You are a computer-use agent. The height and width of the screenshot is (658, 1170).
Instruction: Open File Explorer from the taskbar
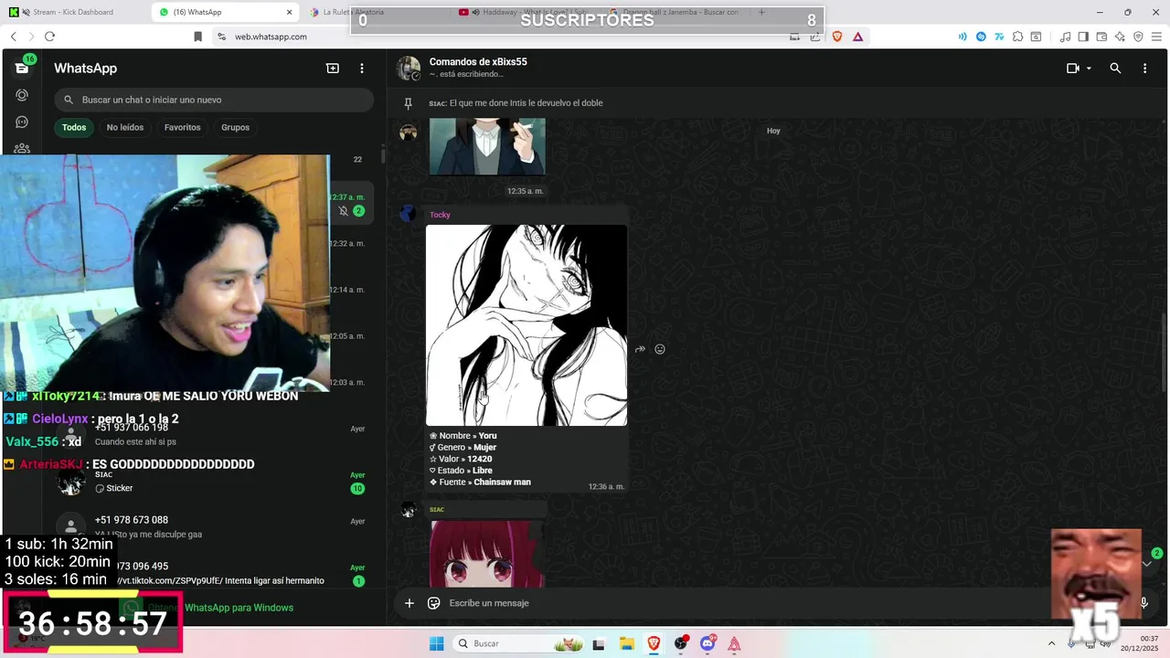(x=626, y=643)
